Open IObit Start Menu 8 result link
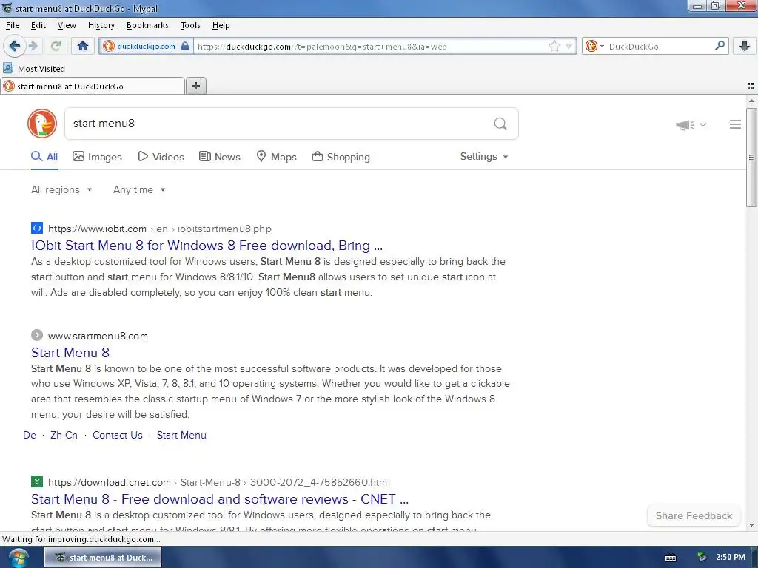The image size is (758, 568). tap(207, 246)
